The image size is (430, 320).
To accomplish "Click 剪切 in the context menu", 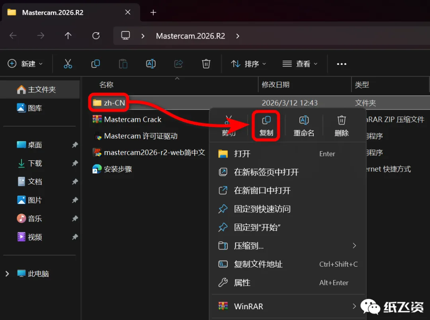I will coord(229,126).
